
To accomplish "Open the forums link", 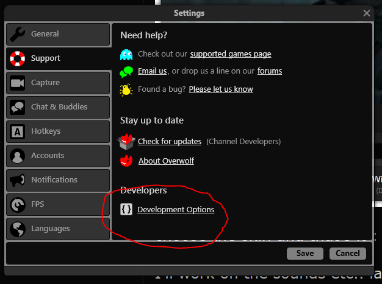I will tap(270, 71).
